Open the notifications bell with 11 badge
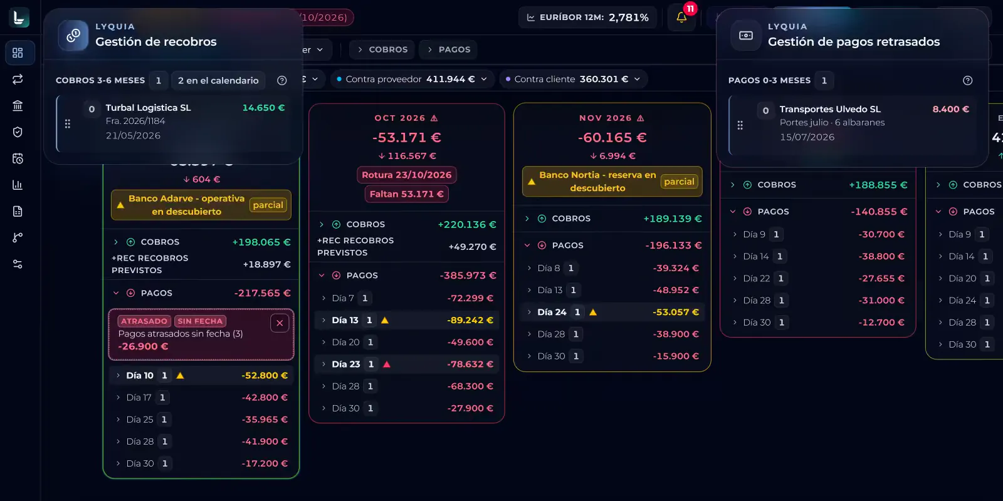The image size is (1003, 501). click(681, 17)
